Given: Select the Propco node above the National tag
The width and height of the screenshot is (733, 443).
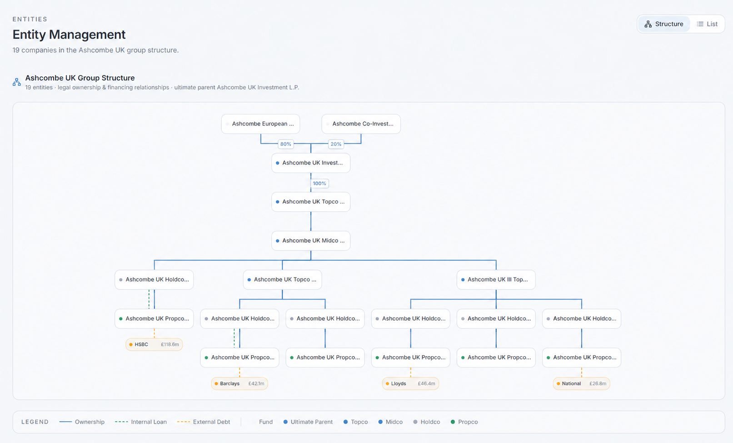Looking at the screenshot, I should [581, 358].
